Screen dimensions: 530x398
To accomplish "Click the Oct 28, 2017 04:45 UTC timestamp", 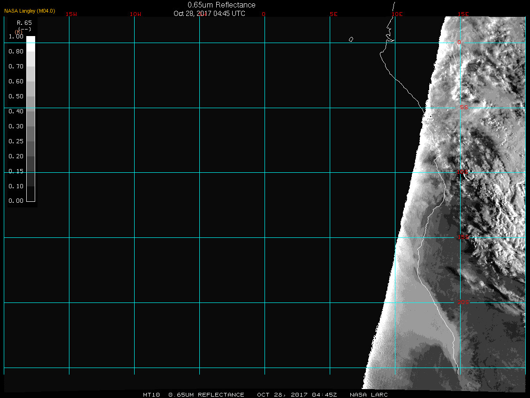I will pyautogui.click(x=209, y=14).
